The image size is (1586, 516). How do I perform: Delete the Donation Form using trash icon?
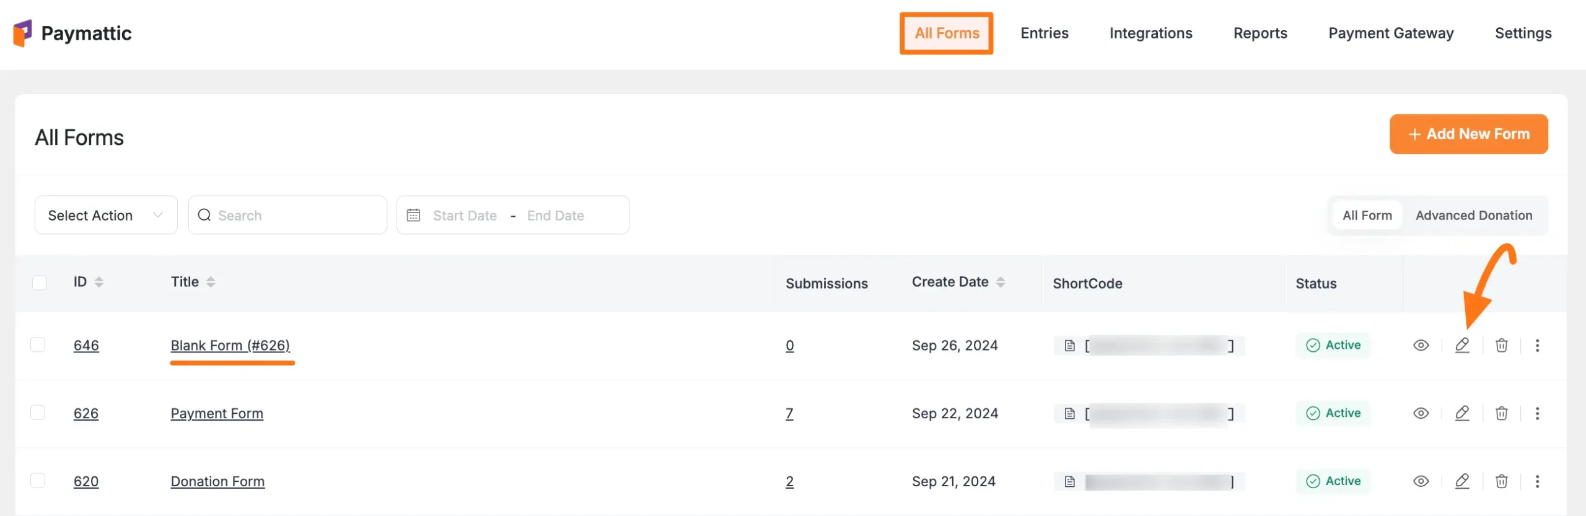point(1501,481)
